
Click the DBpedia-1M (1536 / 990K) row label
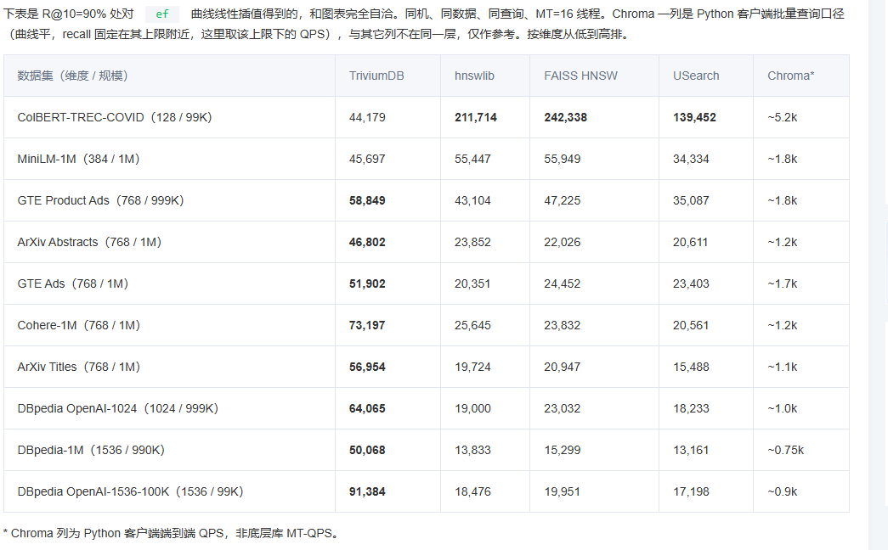[x=91, y=450]
